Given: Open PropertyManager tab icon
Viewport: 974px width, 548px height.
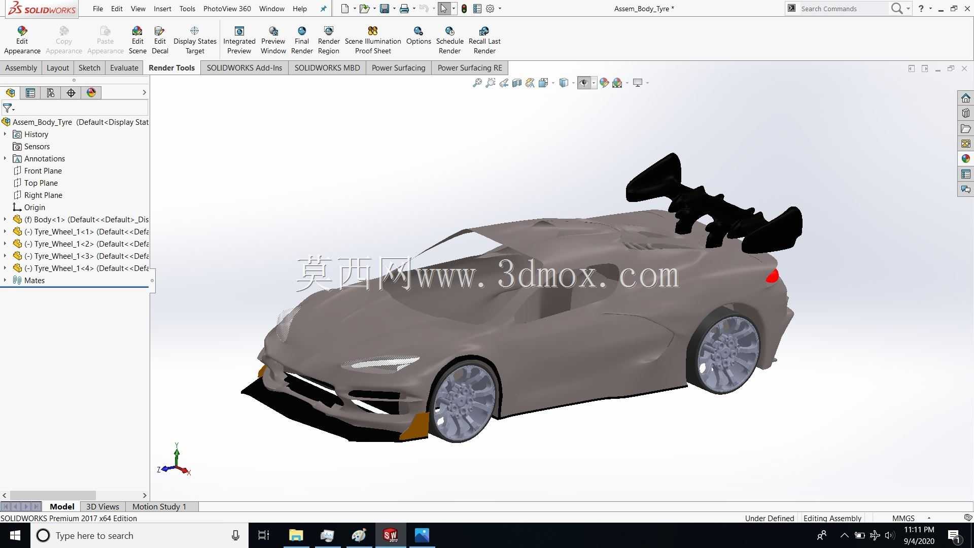Looking at the screenshot, I should pos(30,93).
